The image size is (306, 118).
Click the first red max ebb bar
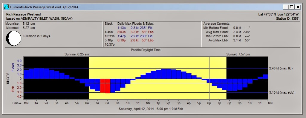[x=103, y=86]
